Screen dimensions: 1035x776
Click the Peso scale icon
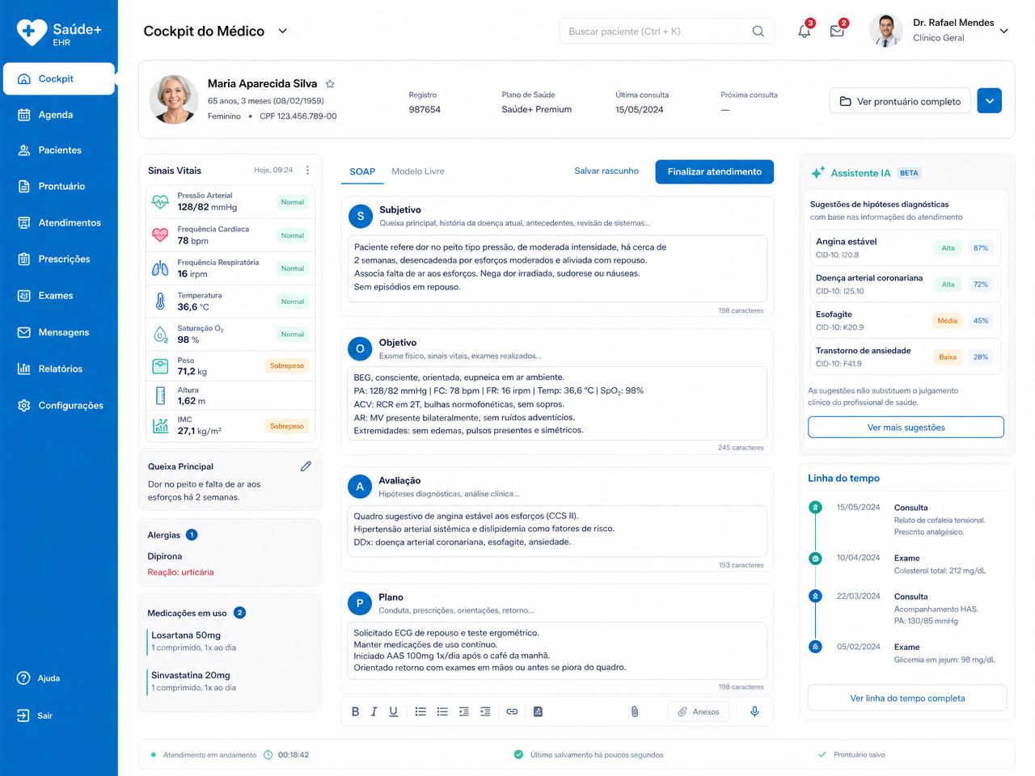click(160, 366)
